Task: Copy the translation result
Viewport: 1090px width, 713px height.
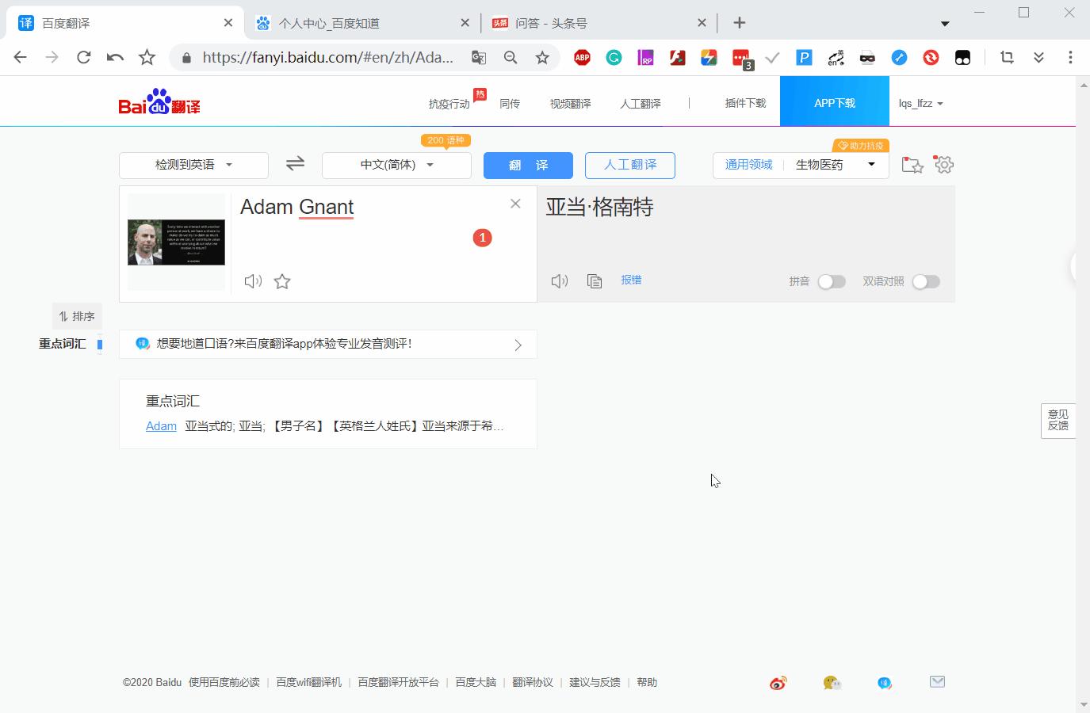Action: pyautogui.click(x=595, y=280)
